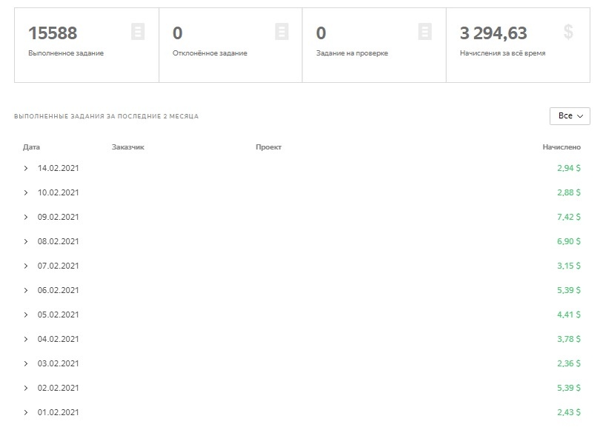Click the date 05.02.2021

[58, 315]
